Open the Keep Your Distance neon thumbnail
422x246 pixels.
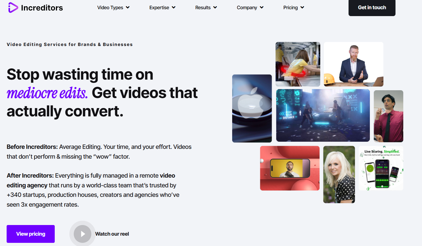pos(323,115)
